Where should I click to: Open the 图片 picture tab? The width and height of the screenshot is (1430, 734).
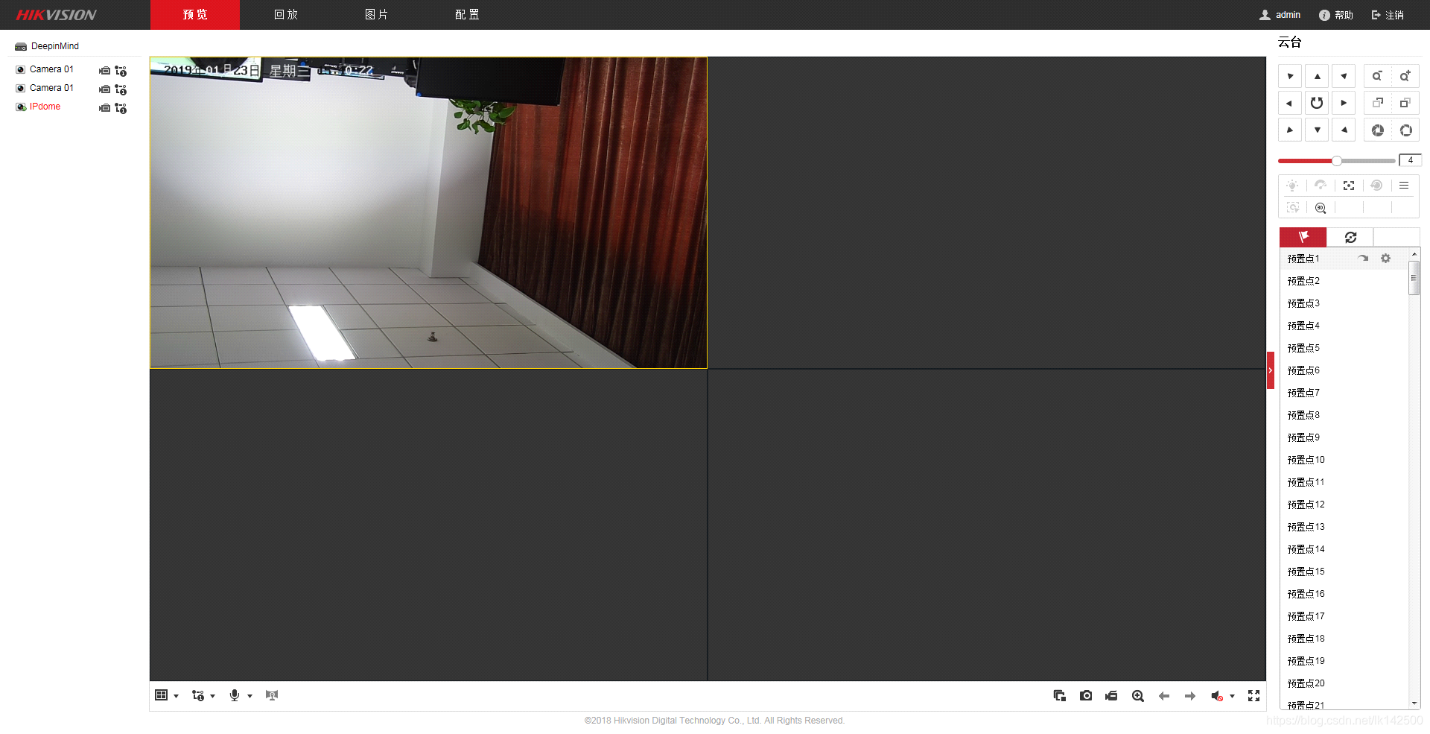tap(376, 15)
